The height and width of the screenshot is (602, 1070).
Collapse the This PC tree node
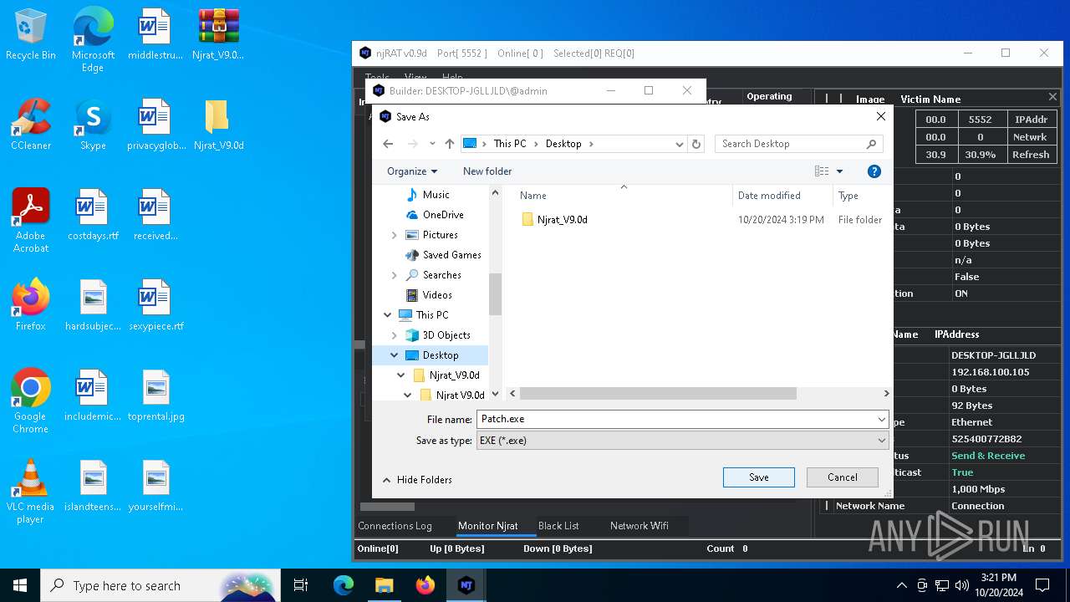point(388,315)
